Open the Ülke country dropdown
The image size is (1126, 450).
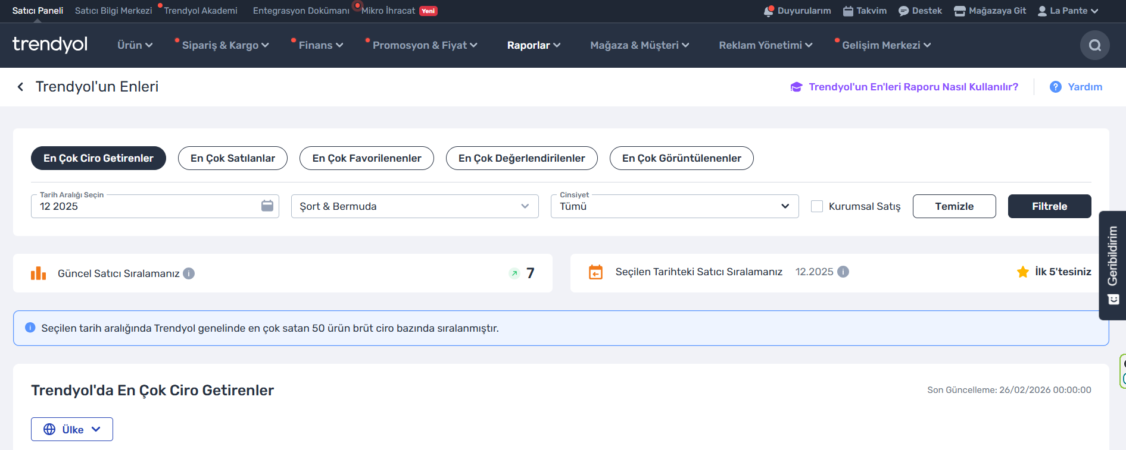click(72, 429)
